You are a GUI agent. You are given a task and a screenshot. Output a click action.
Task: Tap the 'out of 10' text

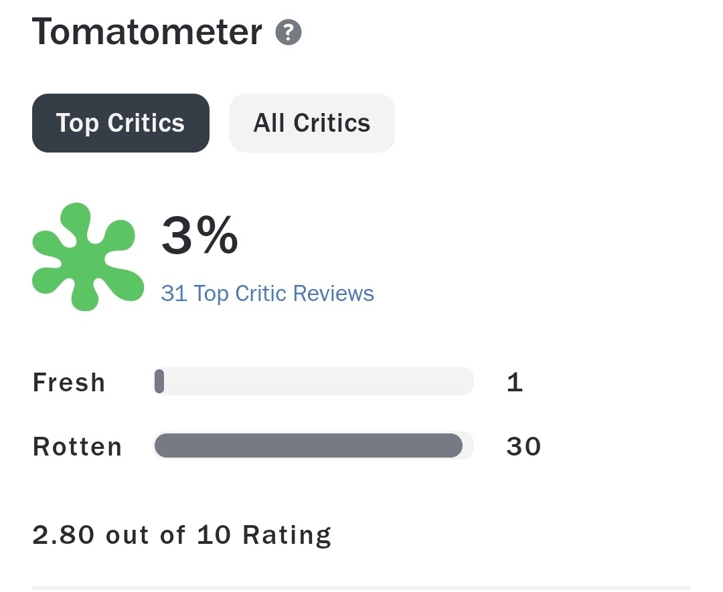coord(169,535)
